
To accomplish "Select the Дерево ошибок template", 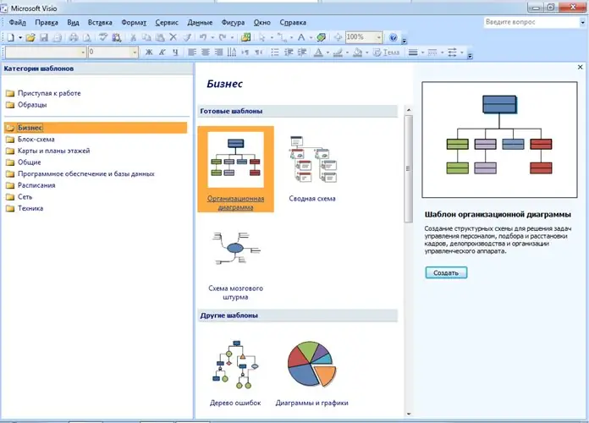I will [235, 372].
